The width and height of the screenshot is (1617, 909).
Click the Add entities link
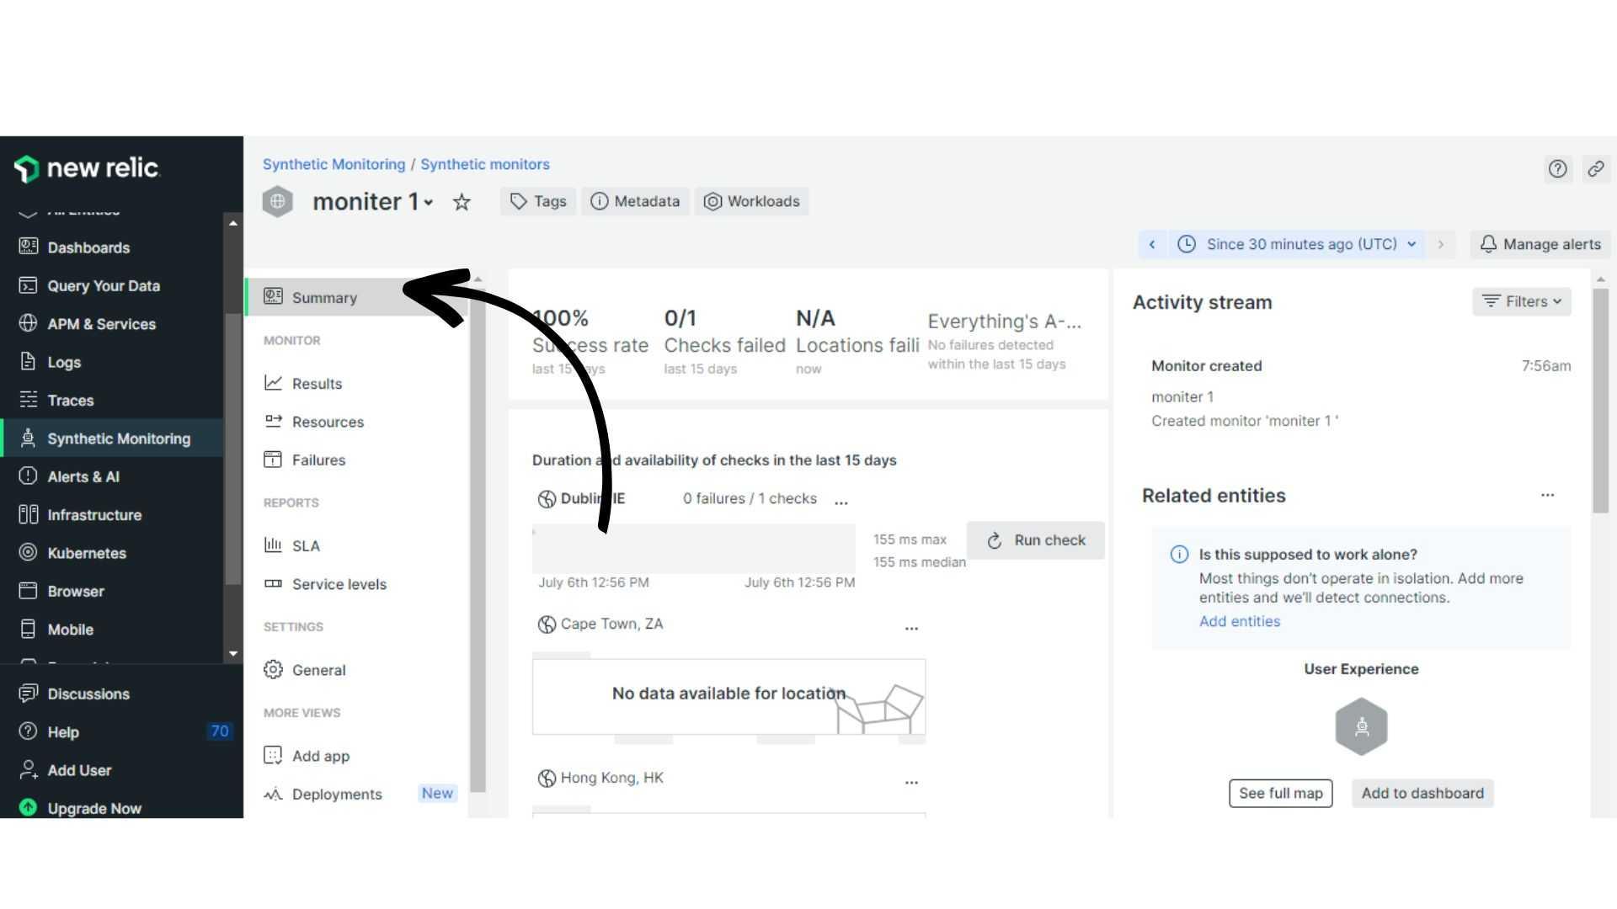click(1240, 621)
